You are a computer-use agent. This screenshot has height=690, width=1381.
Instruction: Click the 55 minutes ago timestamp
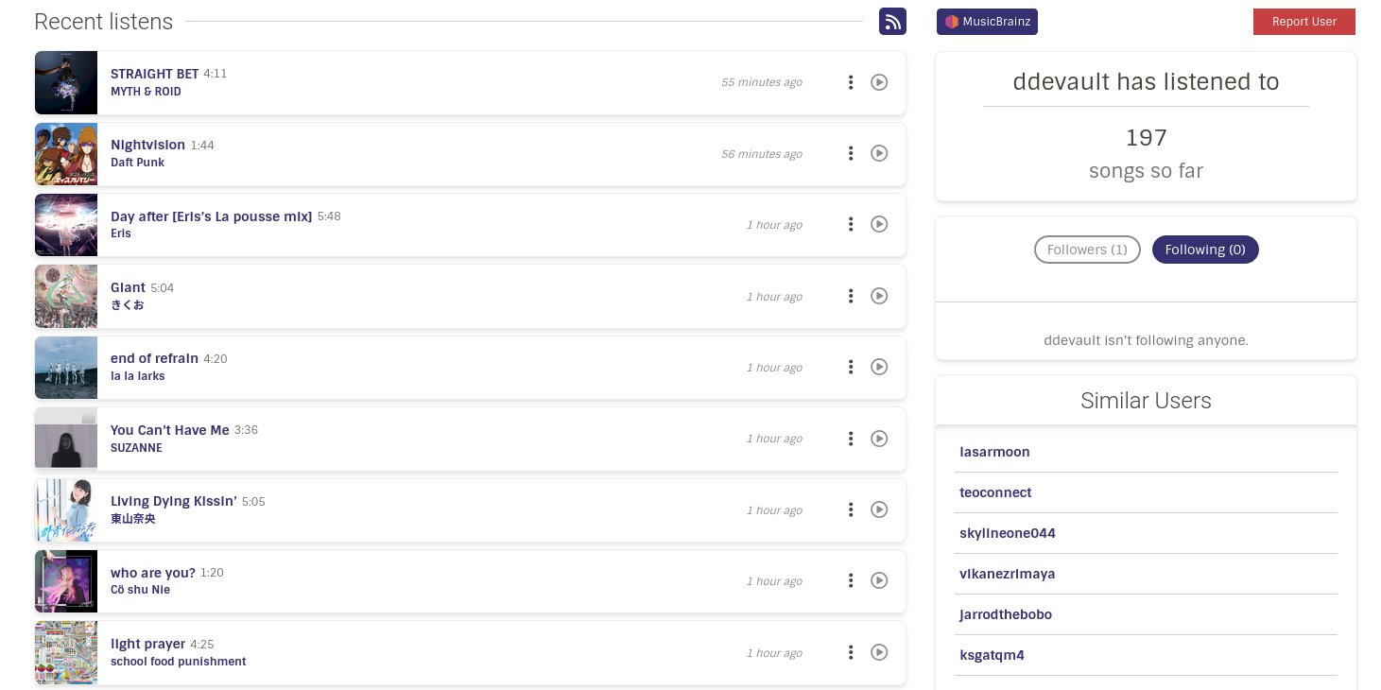coord(762,82)
